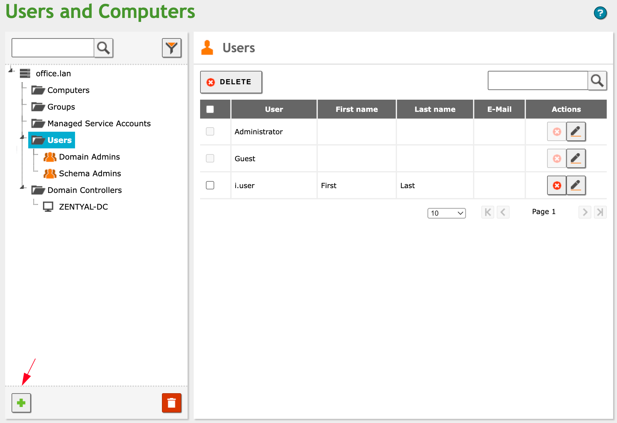Tick the i.user row checkbox
The image size is (617, 423).
click(x=210, y=185)
